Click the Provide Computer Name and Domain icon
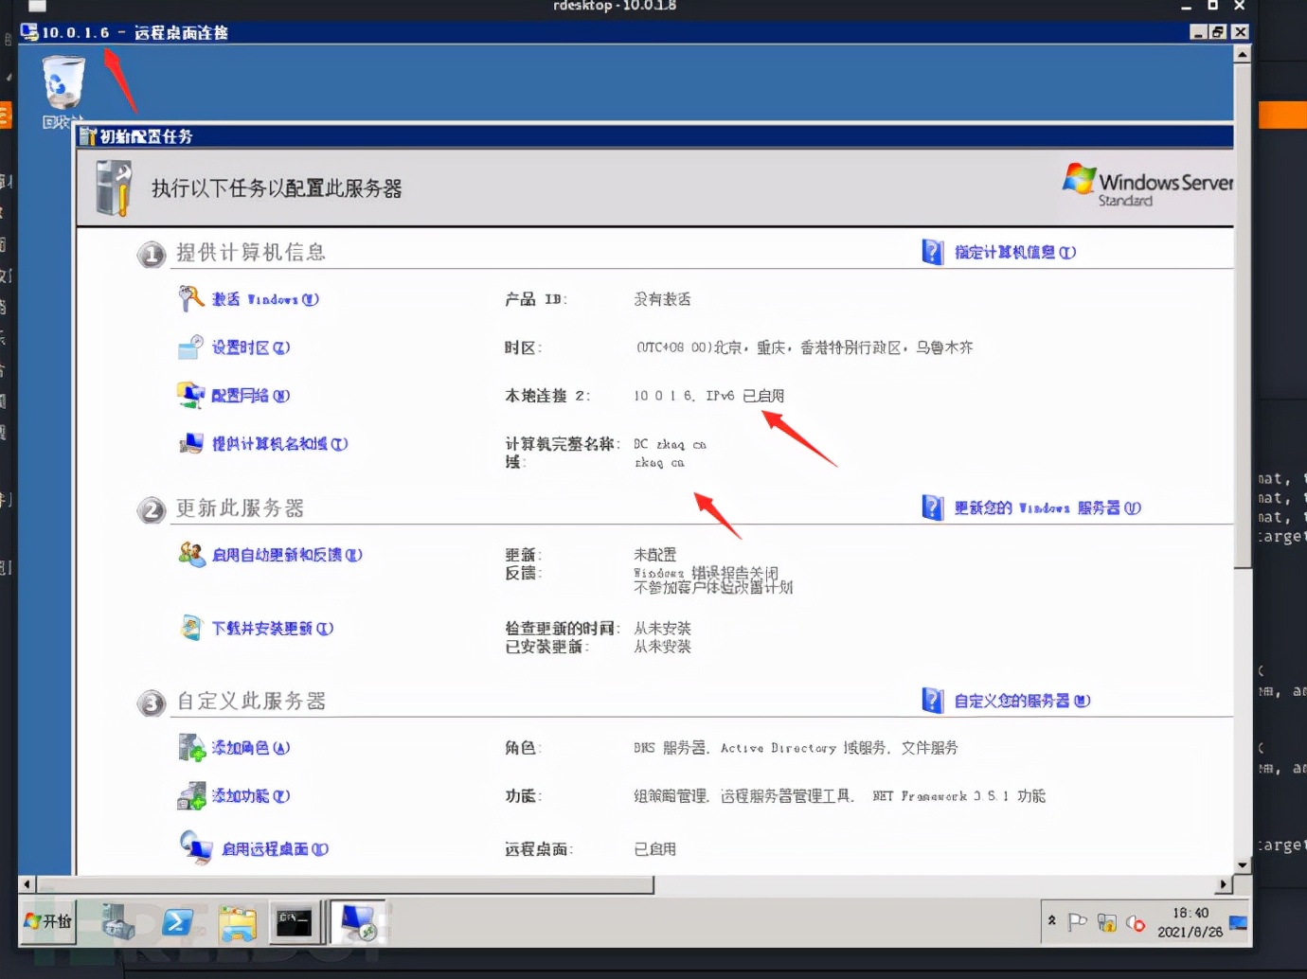 192,443
